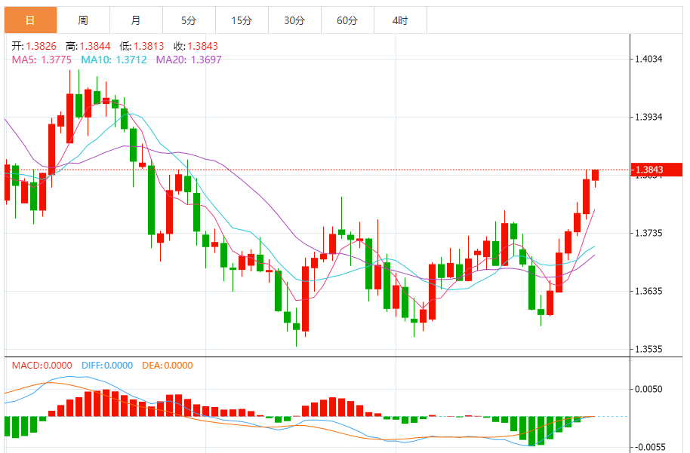Click the 高:1.3844 high price value
Viewport: 690px width, 453px height.
[88, 46]
